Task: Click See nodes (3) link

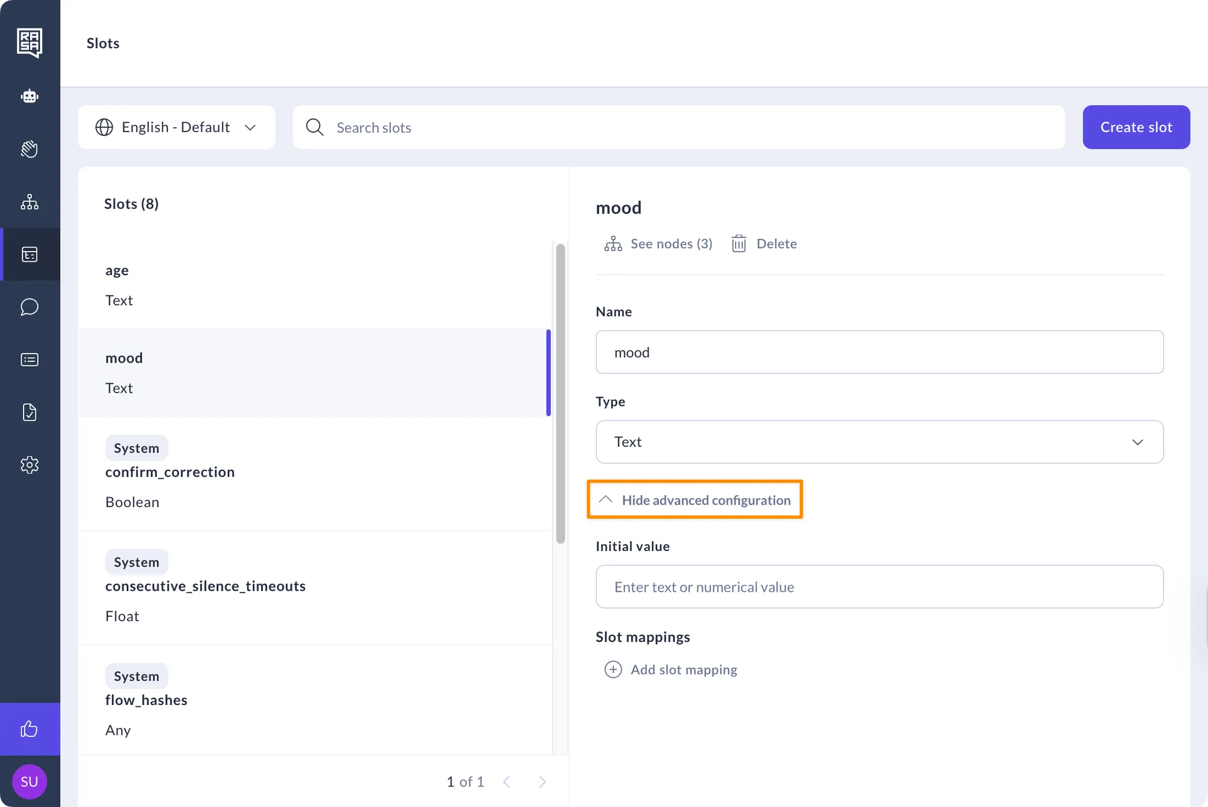Action: tap(659, 243)
